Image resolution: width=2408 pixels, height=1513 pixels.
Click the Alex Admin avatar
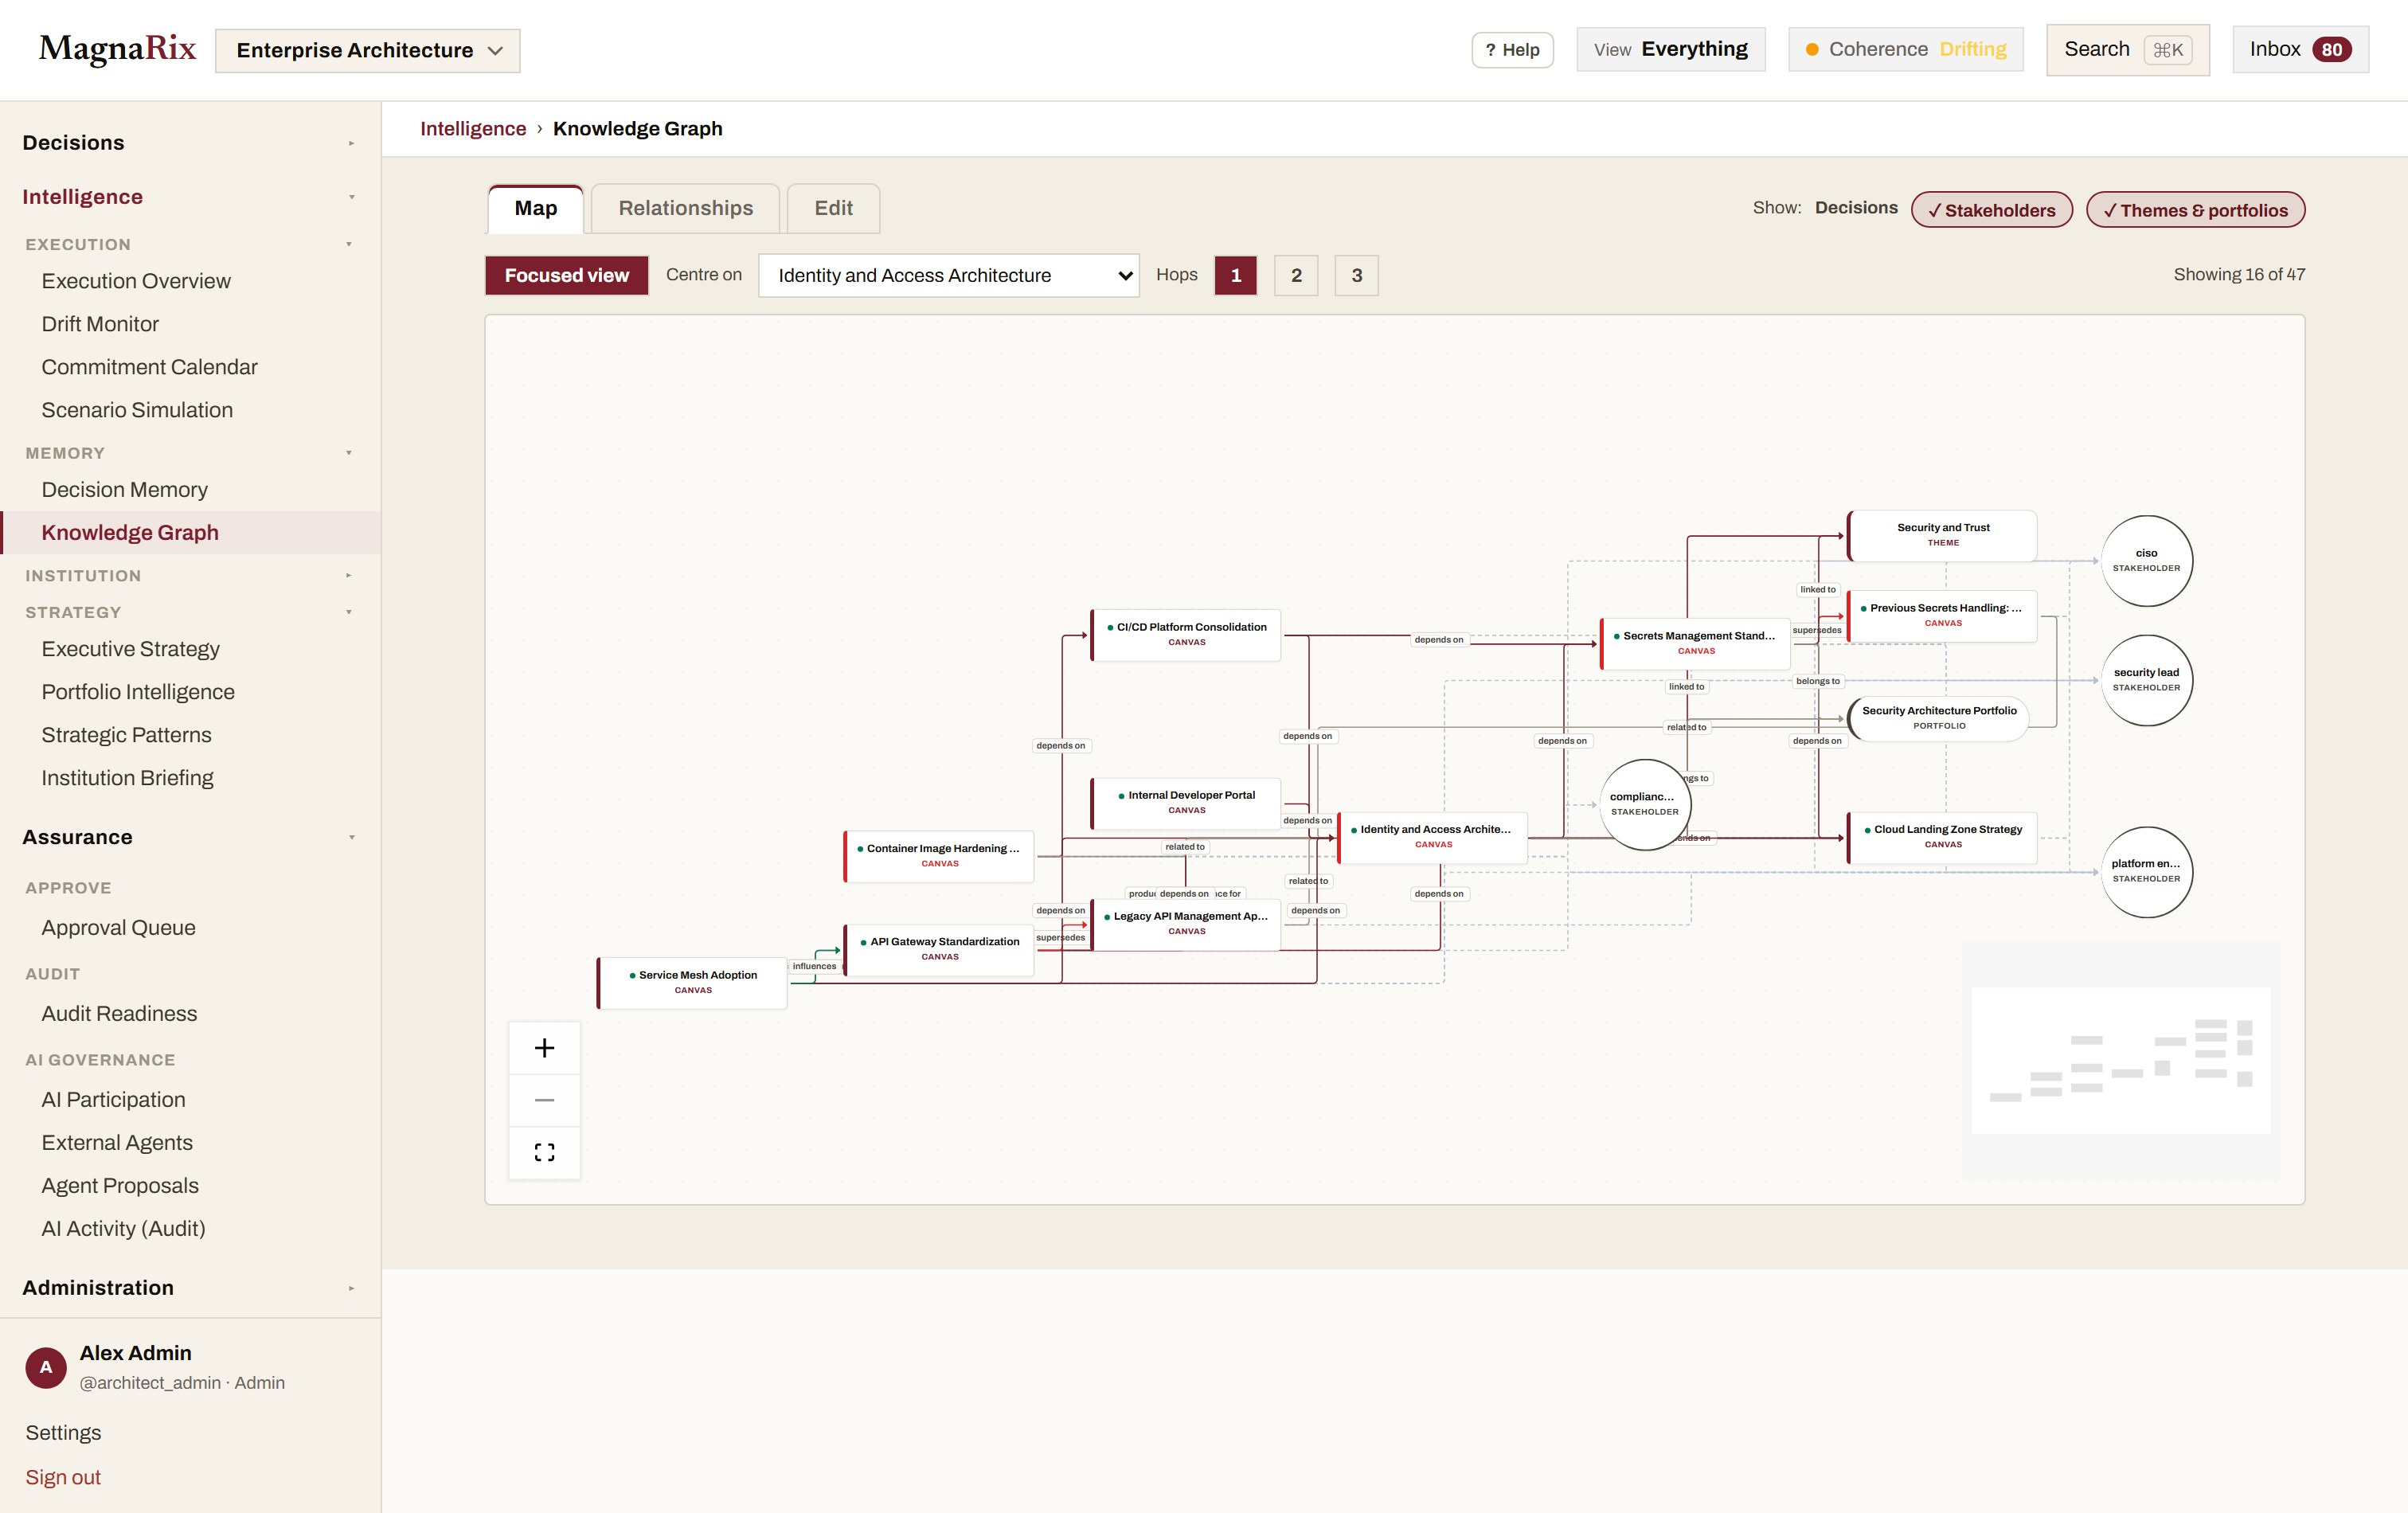point(46,1367)
